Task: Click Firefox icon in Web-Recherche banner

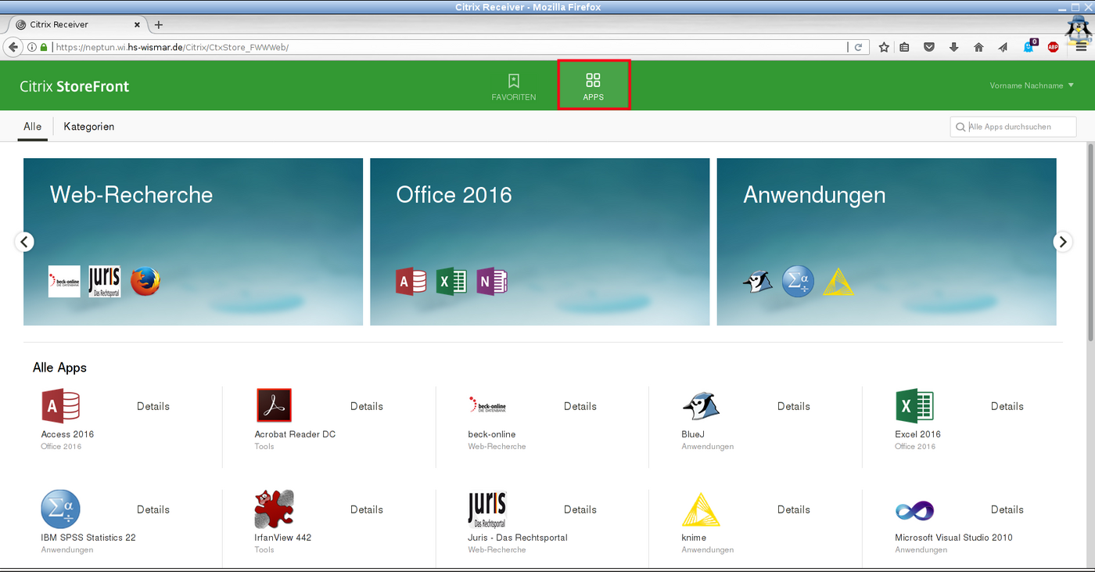Action: pos(145,282)
